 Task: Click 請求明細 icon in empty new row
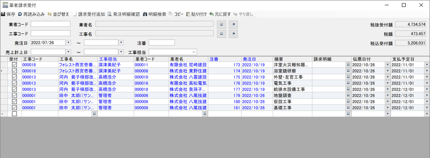coord(348,114)
